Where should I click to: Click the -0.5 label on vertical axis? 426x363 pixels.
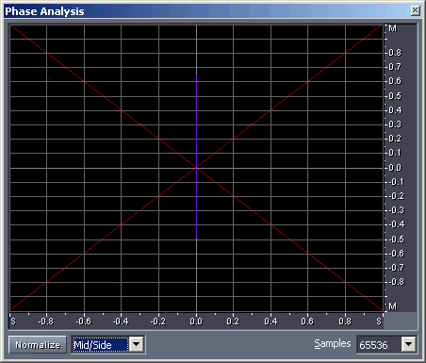(x=396, y=239)
